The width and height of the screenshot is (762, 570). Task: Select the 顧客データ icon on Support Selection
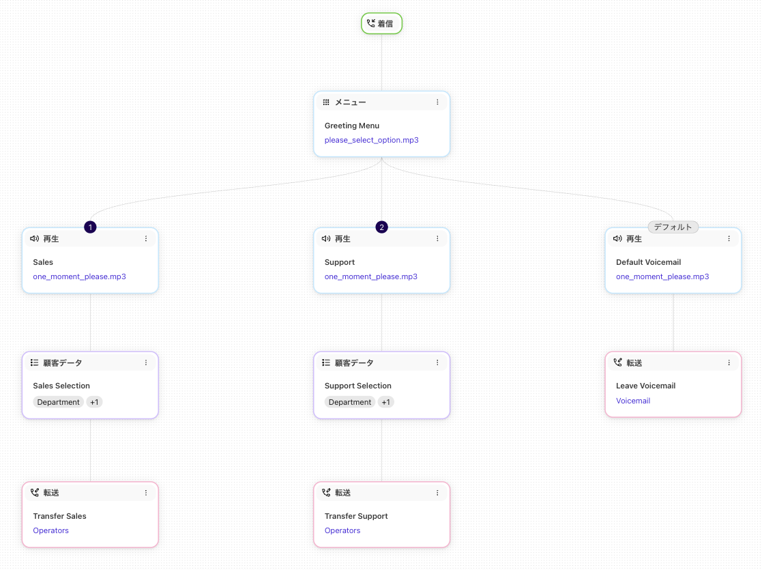click(326, 362)
